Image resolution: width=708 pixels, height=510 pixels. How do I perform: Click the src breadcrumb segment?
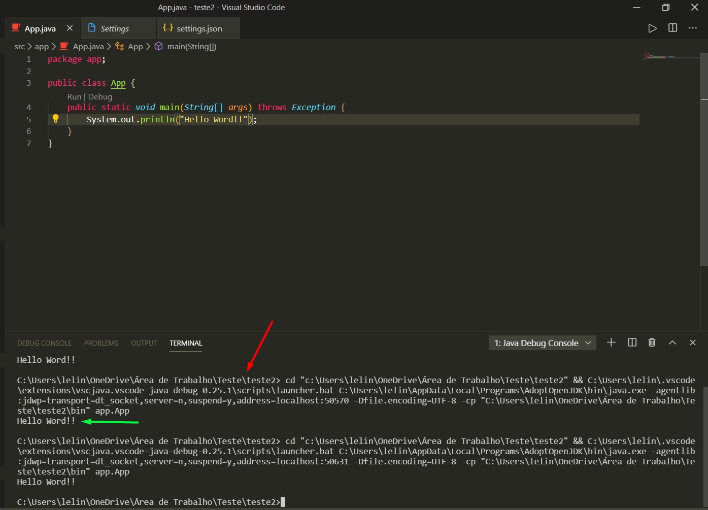click(19, 46)
